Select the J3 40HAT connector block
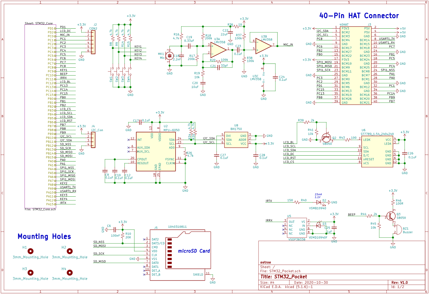This screenshot has width=429, height=294. pyautogui.click(x=356, y=65)
